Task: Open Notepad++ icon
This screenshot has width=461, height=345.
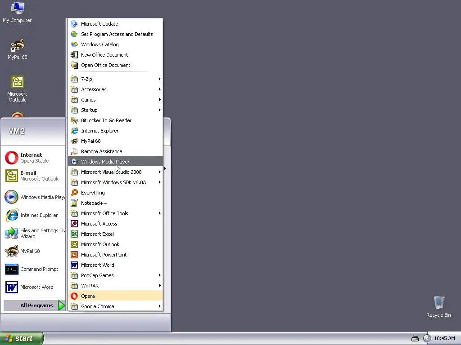Action: (74, 203)
